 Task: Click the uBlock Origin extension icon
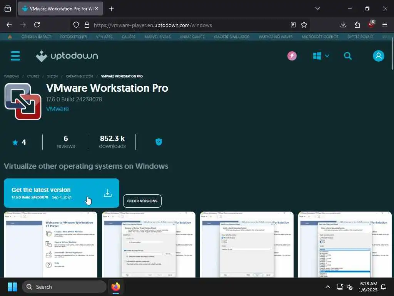(371, 24)
